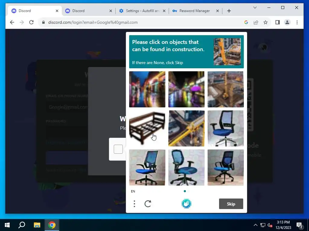Image resolution: width=309 pixels, height=231 pixels.
Task: Click the padlock site info icon
Action: pyautogui.click(x=43, y=22)
